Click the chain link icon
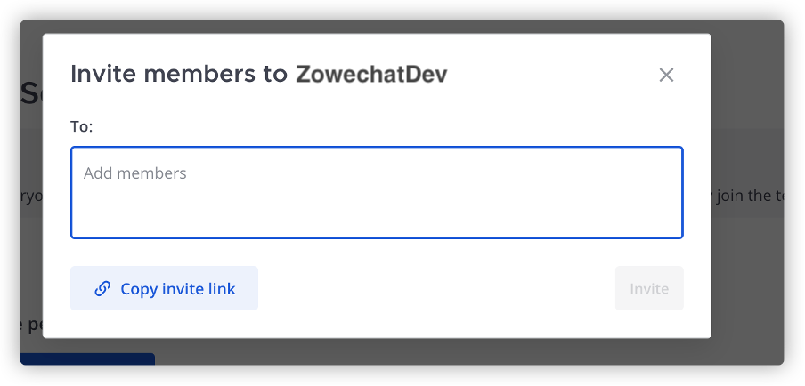The width and height of the screenshot is (805, 386). coord(102,288)
